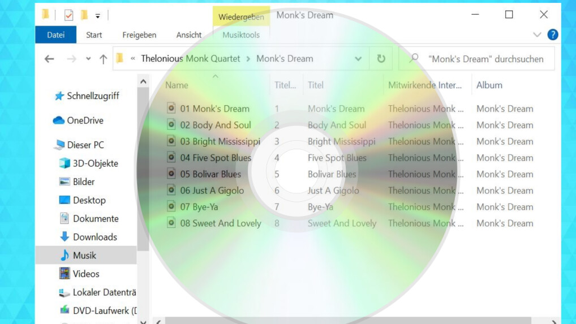This screenshot has height=324, width=576.
Task: Open the Ansicht ribbon tab
Action: pos(189,35)
